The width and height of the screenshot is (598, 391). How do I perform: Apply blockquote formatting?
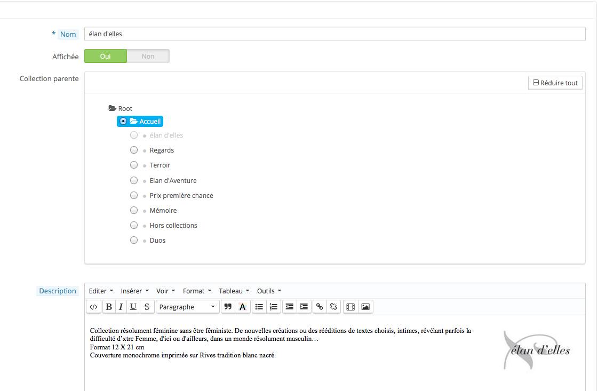click(x=228, y=307)
